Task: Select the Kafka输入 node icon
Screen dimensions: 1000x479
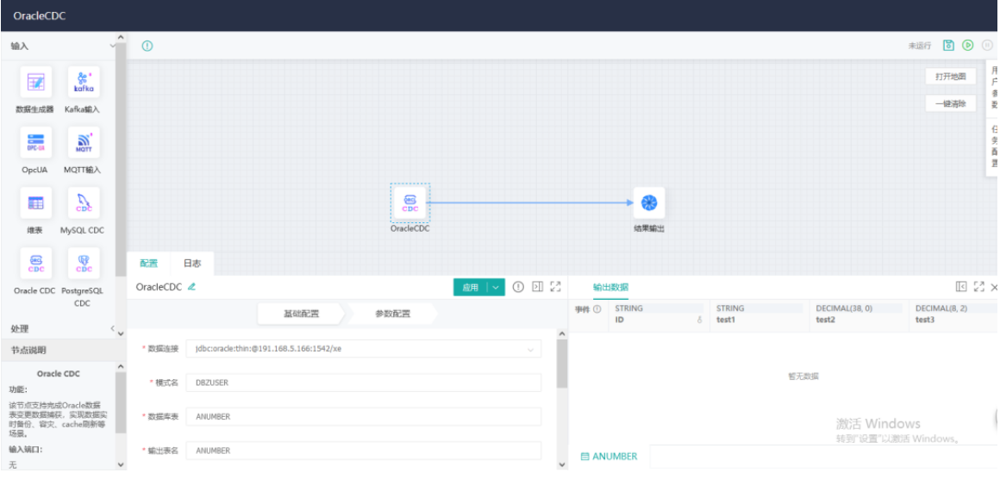Action: pyautogui.click(x=84, y=82)
